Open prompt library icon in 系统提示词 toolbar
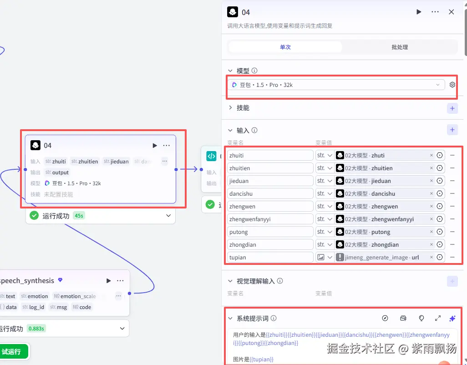This screenshot has height=365, width=467. pyautogui.click(x=403, y=318)
